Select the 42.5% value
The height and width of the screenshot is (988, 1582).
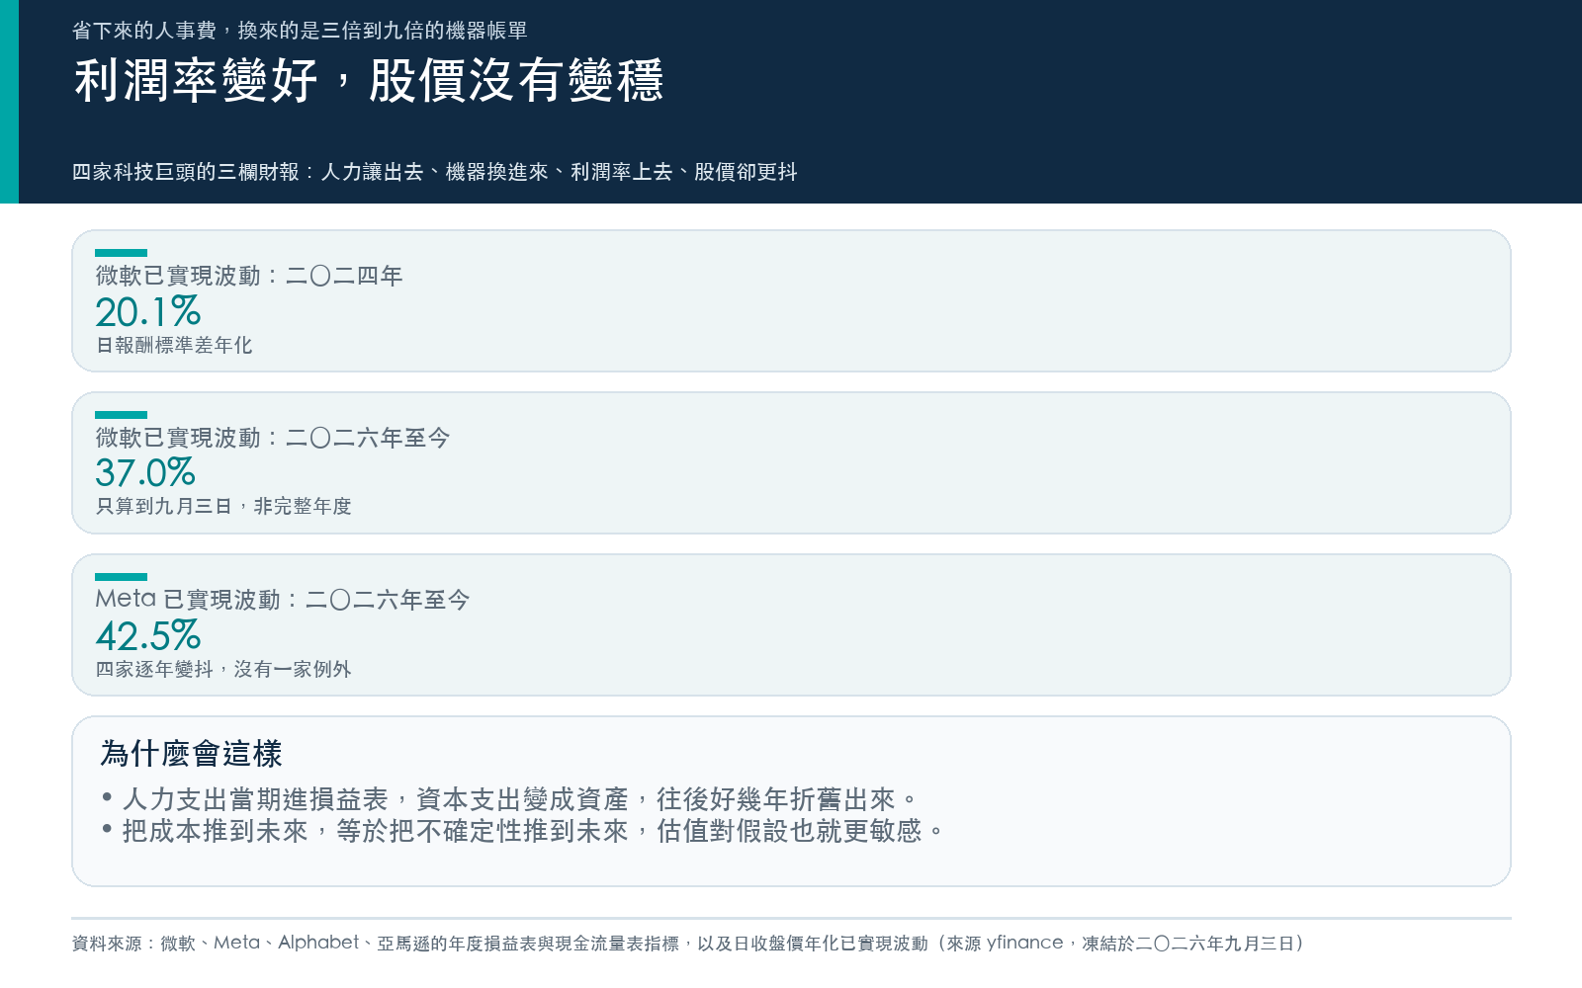tap(148, 636)
